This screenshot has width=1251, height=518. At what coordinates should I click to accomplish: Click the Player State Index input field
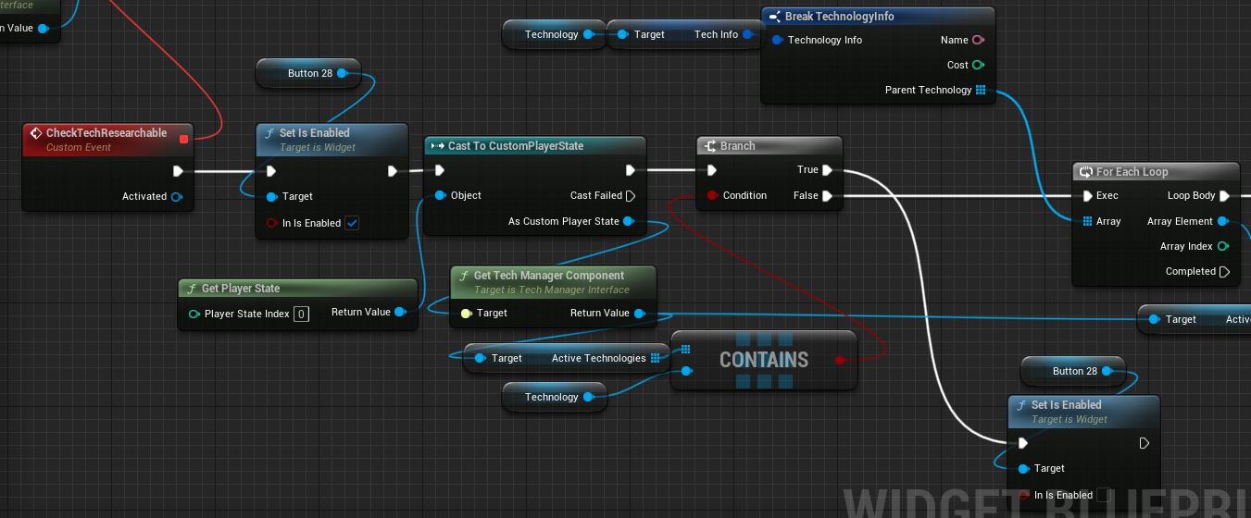pos(301,314)
